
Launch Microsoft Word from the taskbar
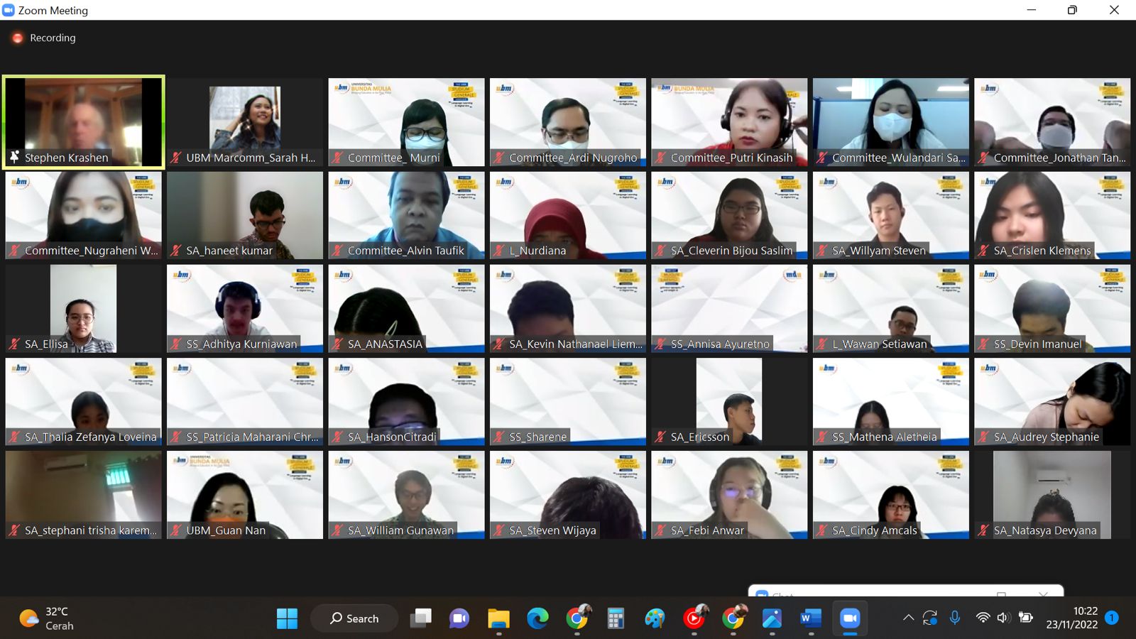tap(810, 618)
